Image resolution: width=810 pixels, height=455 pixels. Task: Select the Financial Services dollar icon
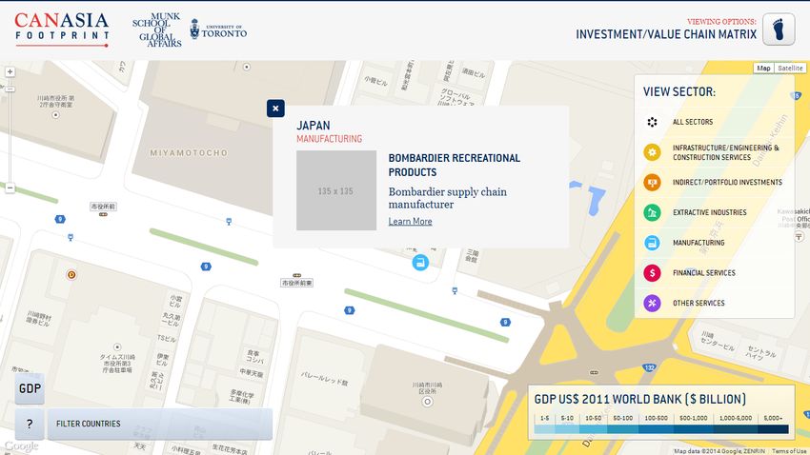pos(652,273)
